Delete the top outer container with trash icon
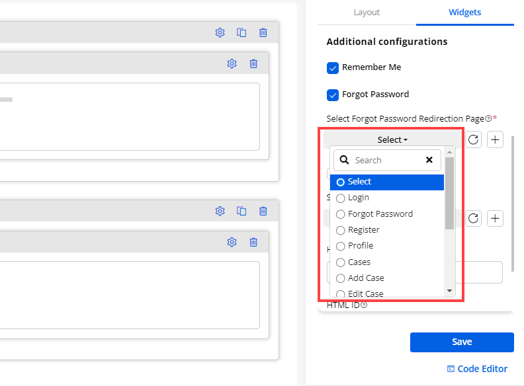This screenshot has width=524, height=386. click(263, 32)
